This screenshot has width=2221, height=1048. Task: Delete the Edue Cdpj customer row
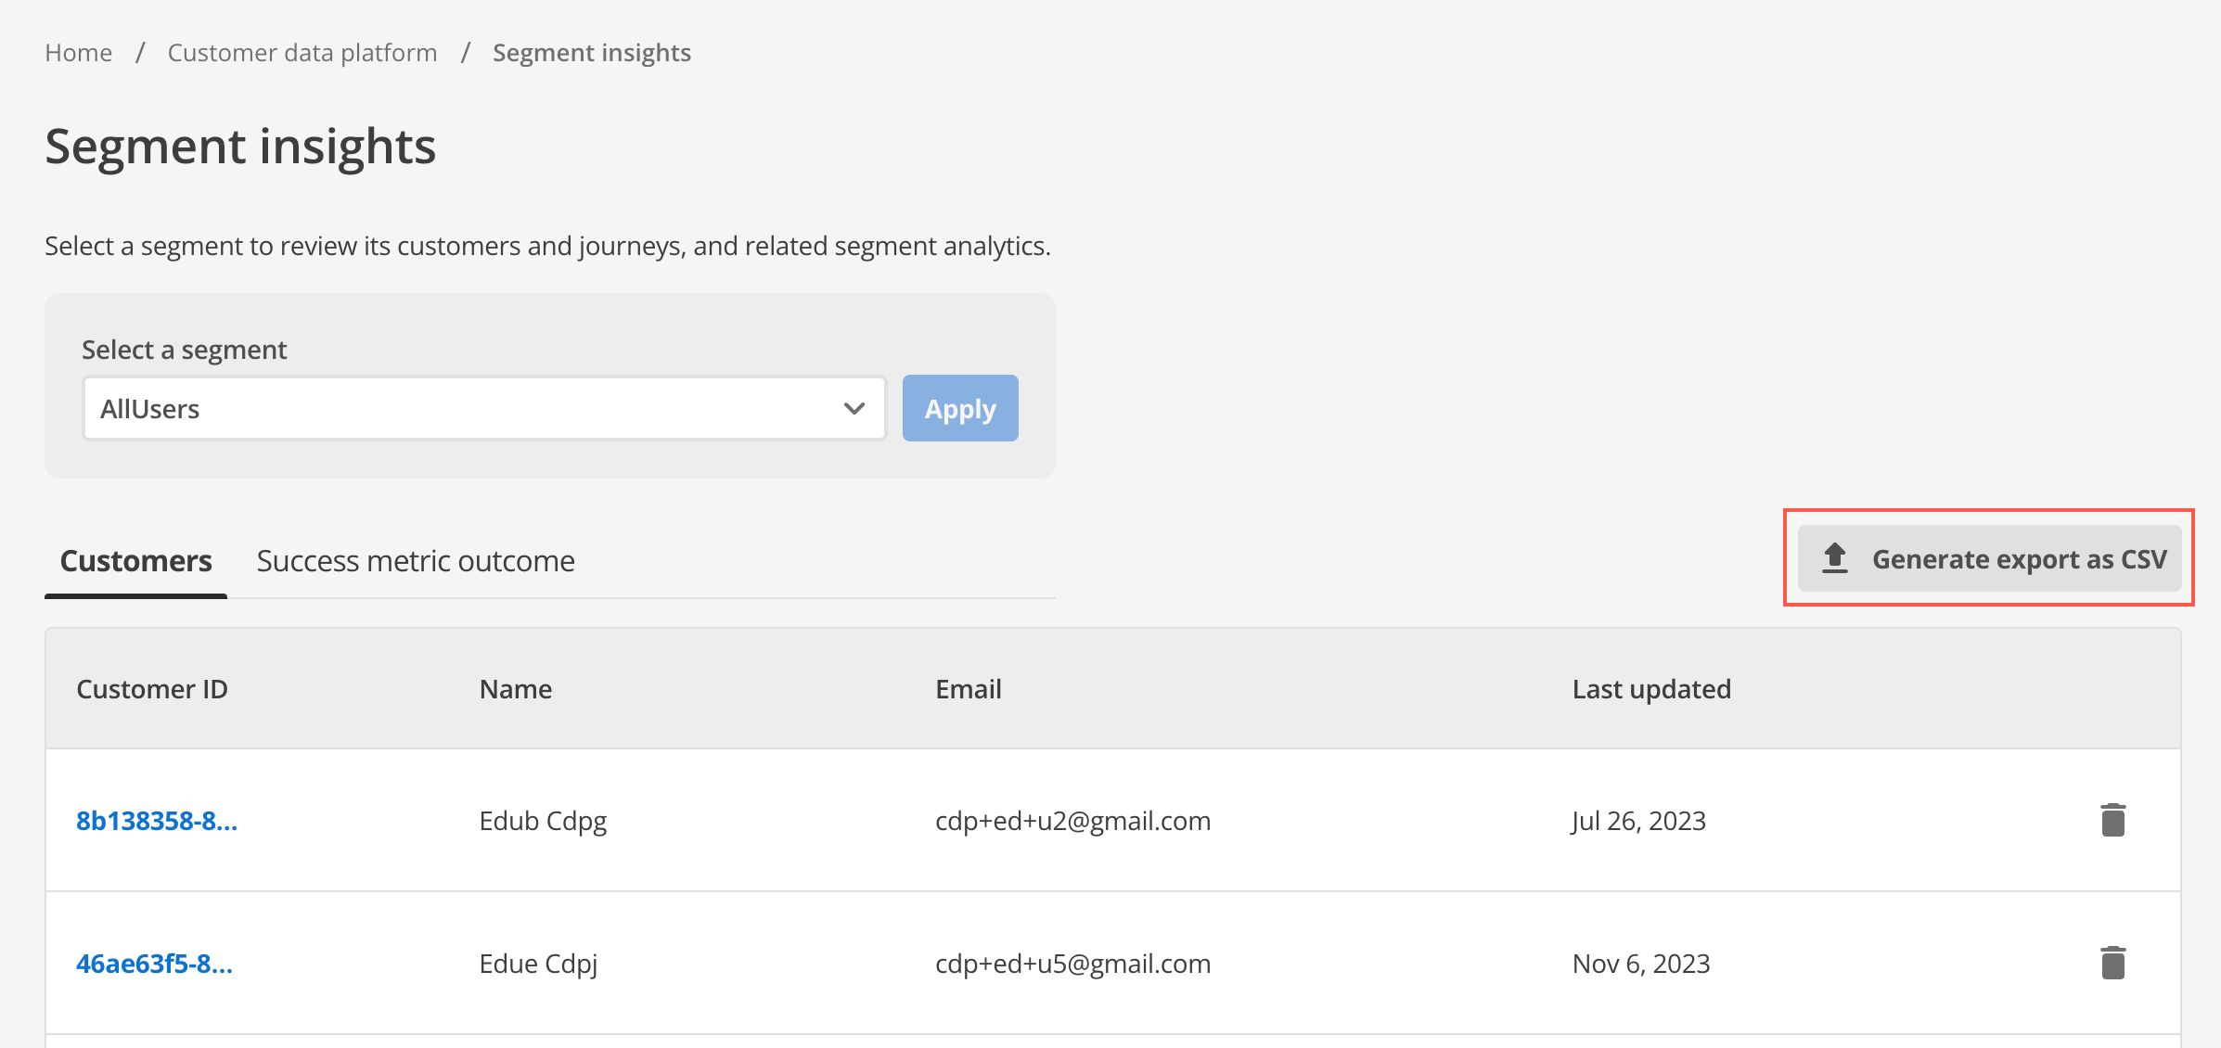[x=2112, y=963]
